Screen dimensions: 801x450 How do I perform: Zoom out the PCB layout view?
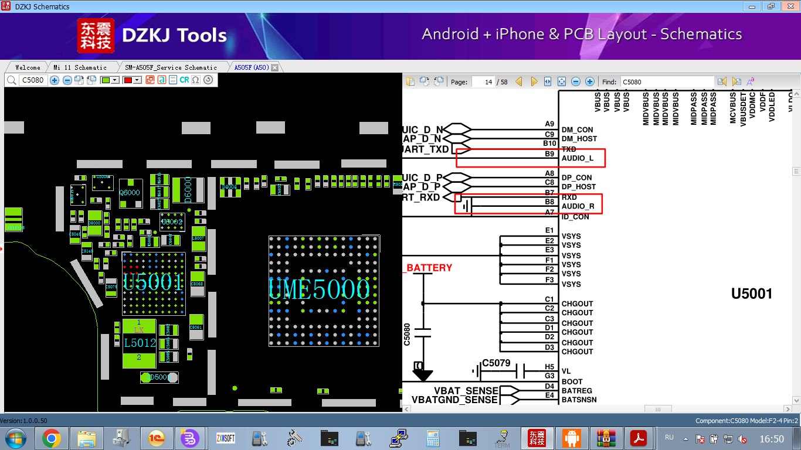(x=67, y=80)
